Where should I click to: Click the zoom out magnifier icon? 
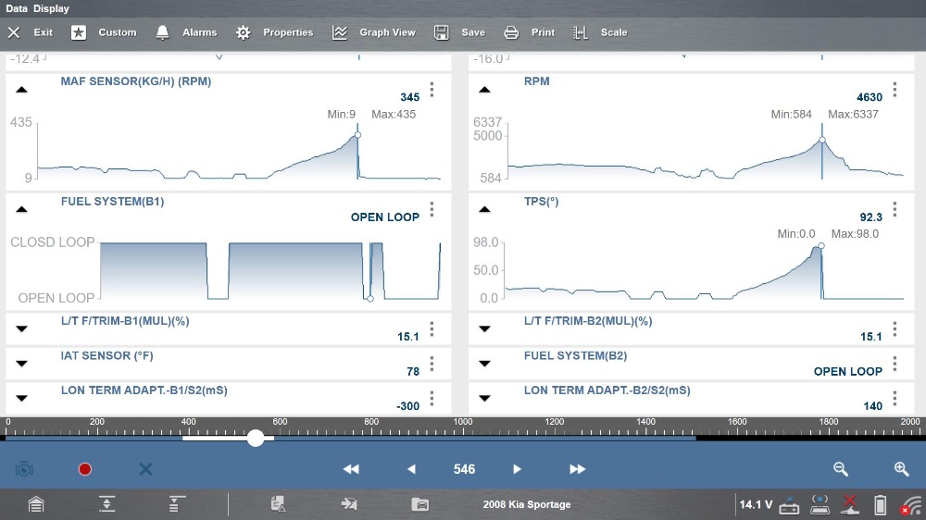tap(841, 469)
